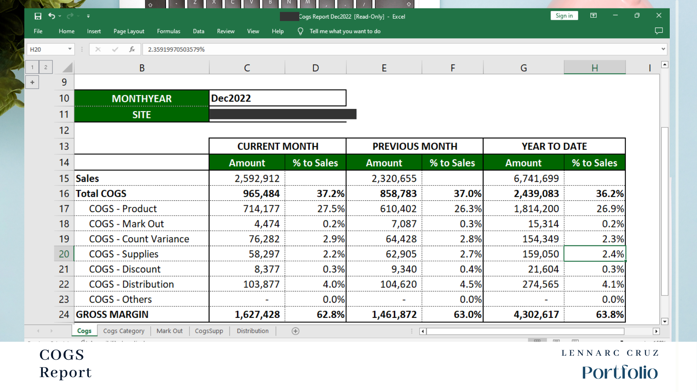The height and width of the screenshot is (392, 697).
Task: Open the Data ribbon tab
Action: 199,31
